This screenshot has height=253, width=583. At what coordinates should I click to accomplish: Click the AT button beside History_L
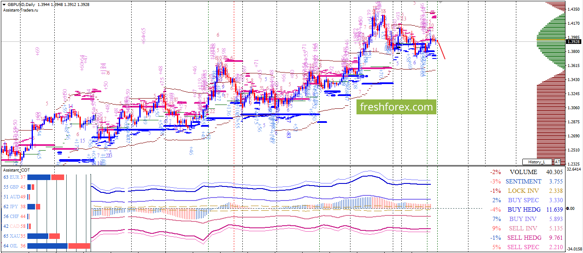(x=557, y=162)
